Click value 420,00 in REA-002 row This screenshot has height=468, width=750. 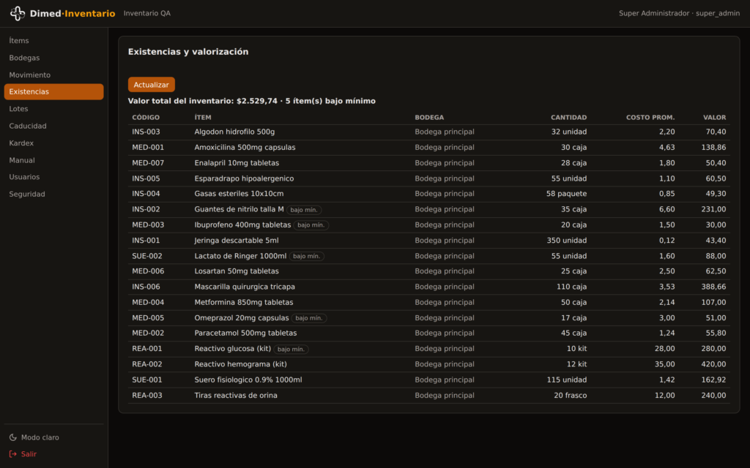pyautogui.click(x=713, y=364)
